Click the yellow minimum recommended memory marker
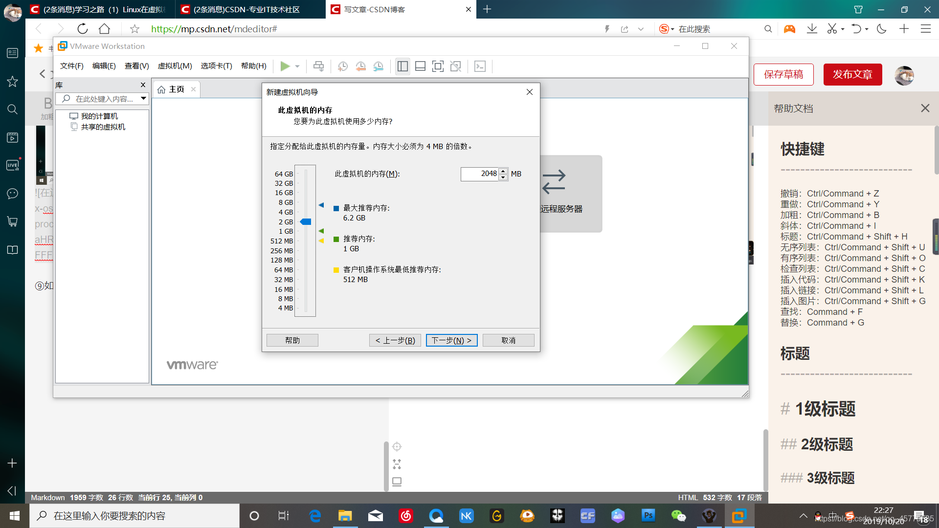This screenshot has width=939, height=528. coord(321,241)
